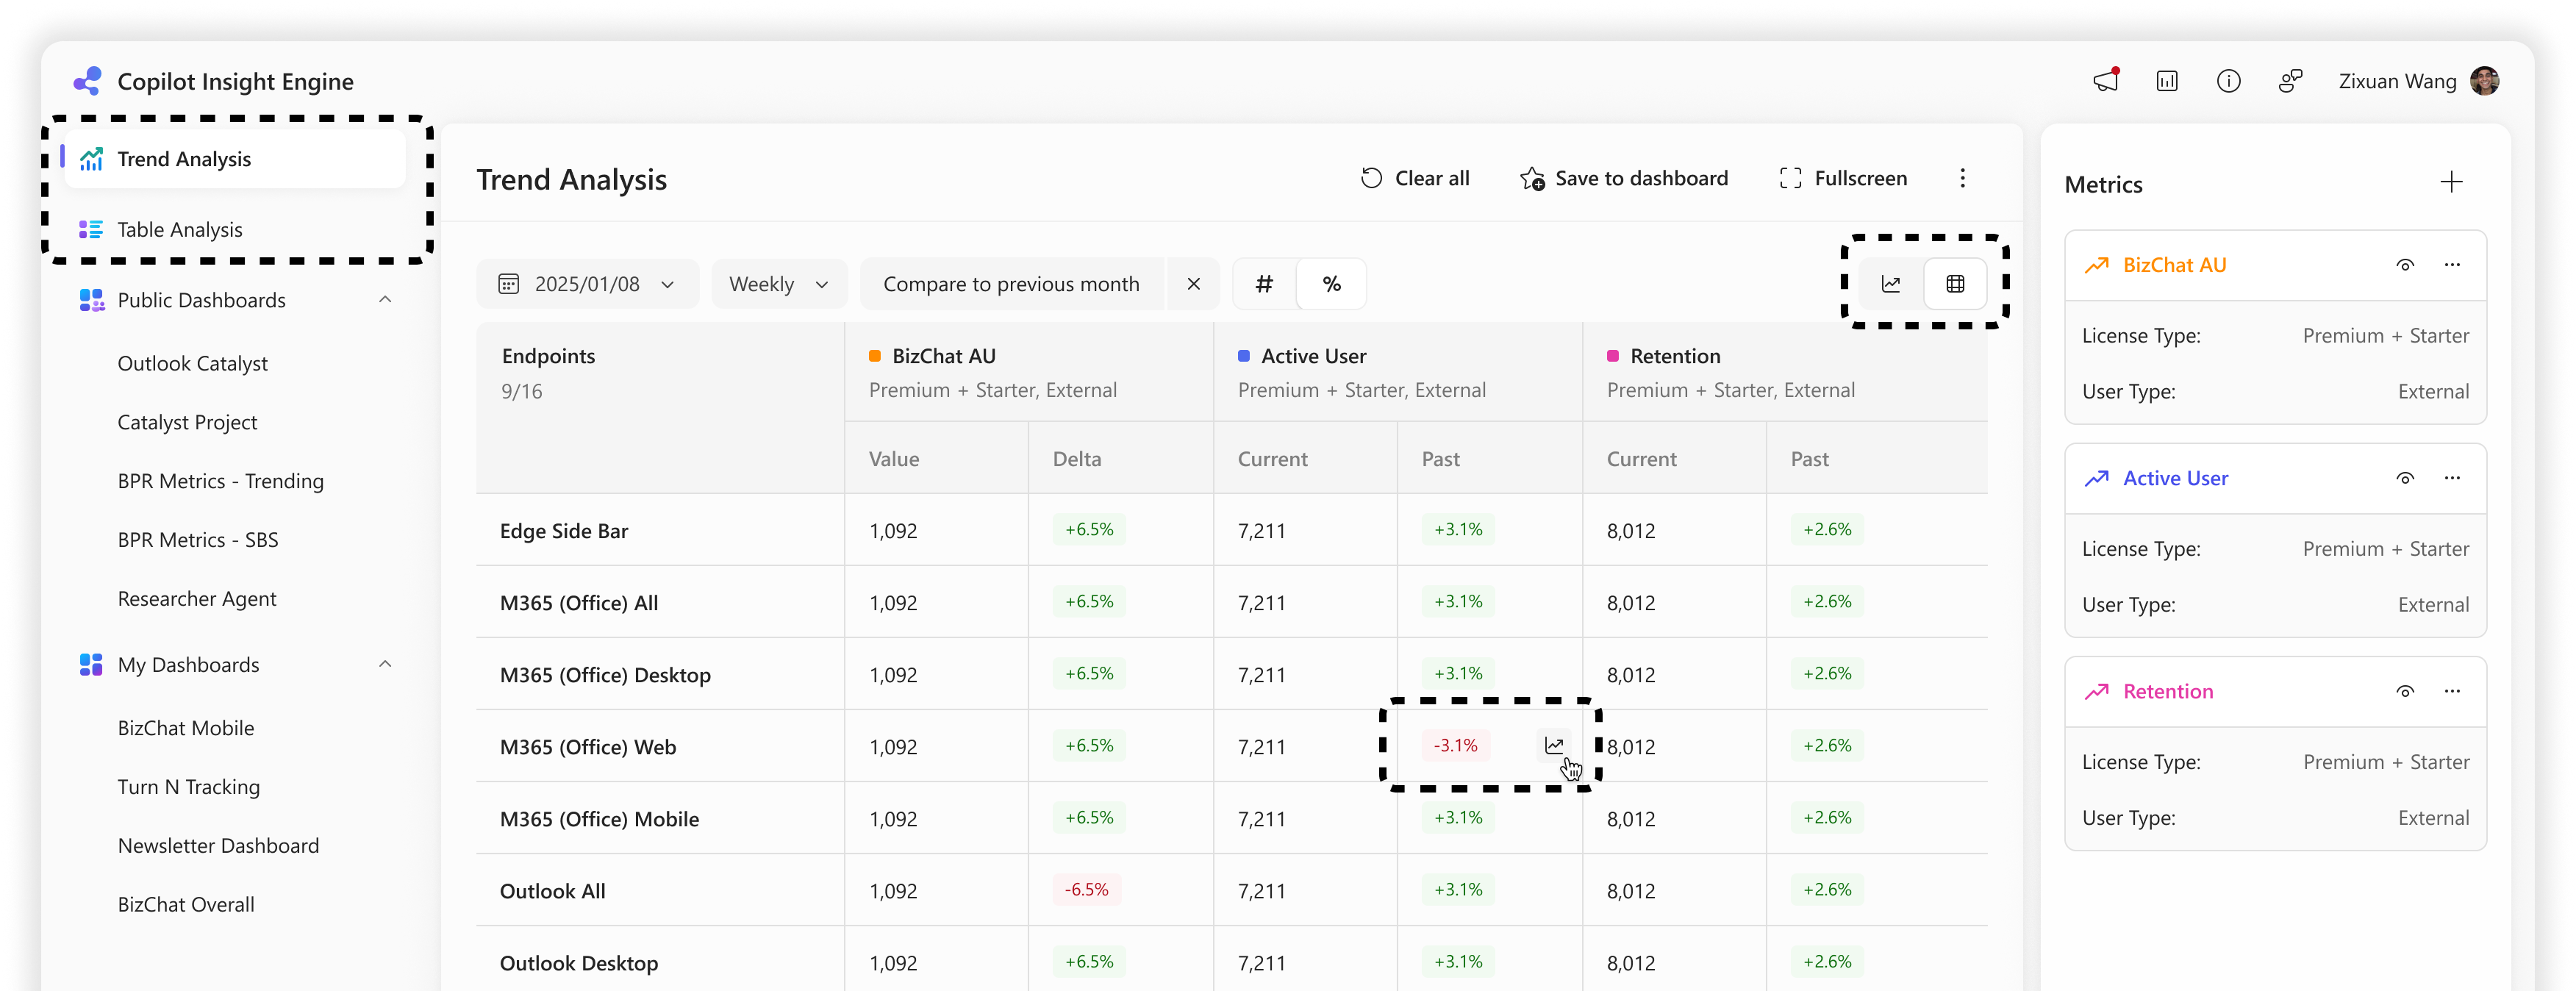Open the chart report icon in header
The height and width of the screenshot is (991, 2576).
2167,81
